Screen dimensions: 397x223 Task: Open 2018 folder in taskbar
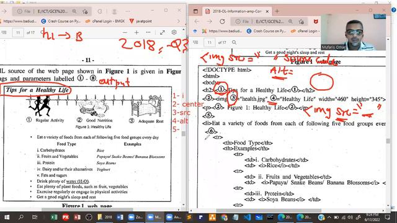point(105,217)
